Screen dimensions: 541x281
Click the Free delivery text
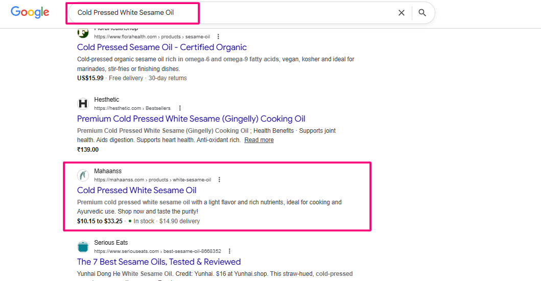click(x=126, y=78)
